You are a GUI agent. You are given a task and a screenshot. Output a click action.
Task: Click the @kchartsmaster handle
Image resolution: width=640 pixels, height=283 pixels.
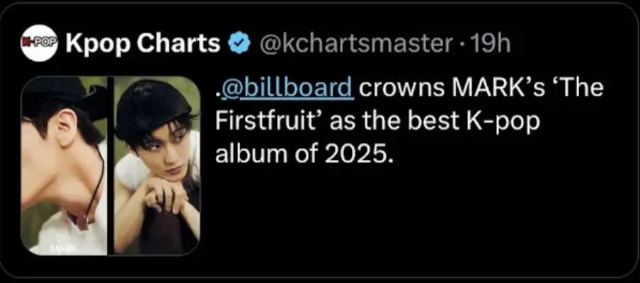click(x=356, y=44)
